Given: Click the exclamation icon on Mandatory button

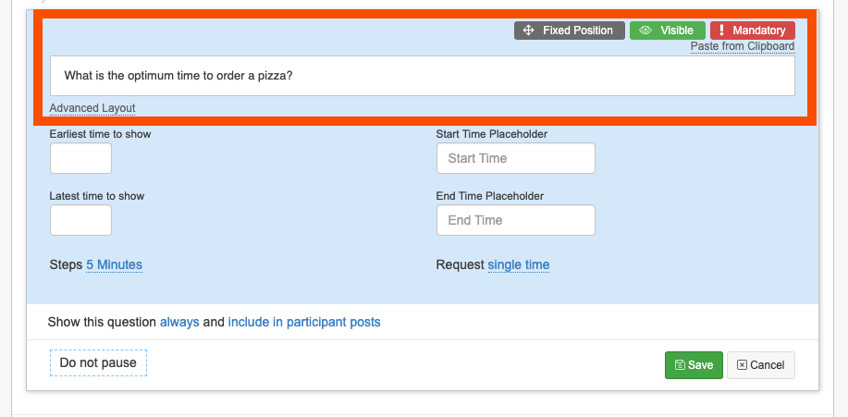Looking at the screenshot, I should [722, 31].
